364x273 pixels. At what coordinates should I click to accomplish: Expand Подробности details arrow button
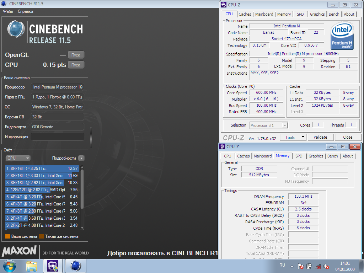point(81,158)
